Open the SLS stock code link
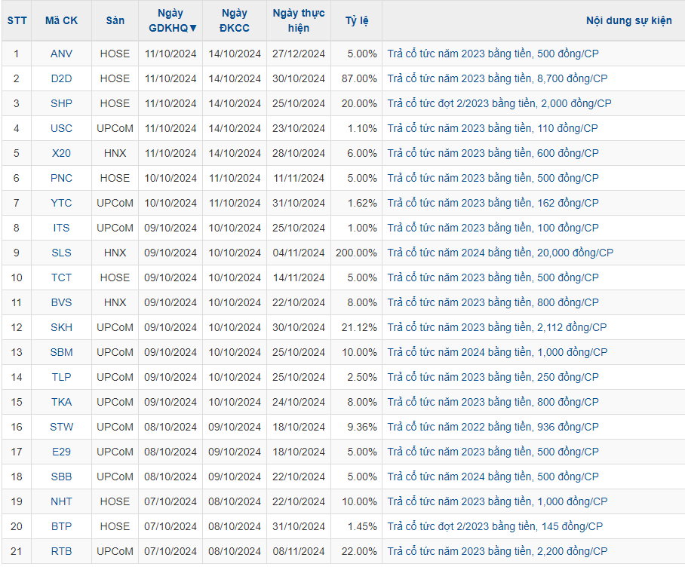The image size is (685, 567). tap(61, 253)
